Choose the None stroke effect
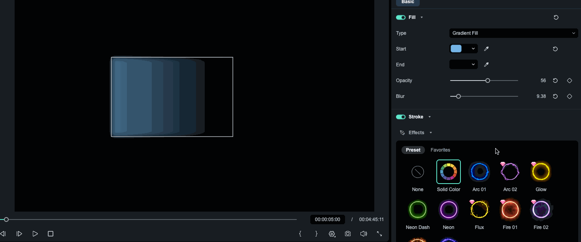 click(418, 172)
